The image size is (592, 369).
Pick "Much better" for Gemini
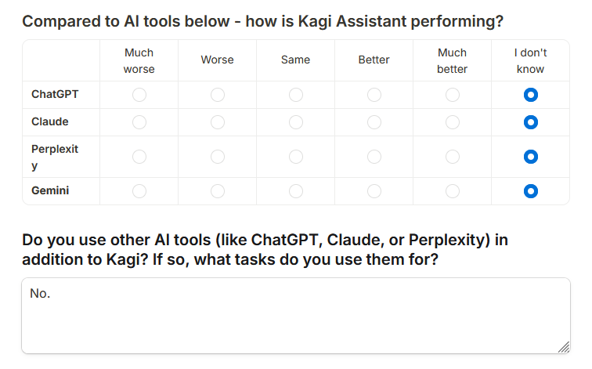point(453,190)
